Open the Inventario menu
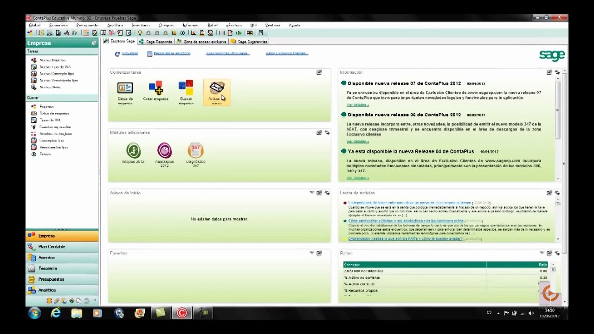594x334 pixels. click(141, 25)
